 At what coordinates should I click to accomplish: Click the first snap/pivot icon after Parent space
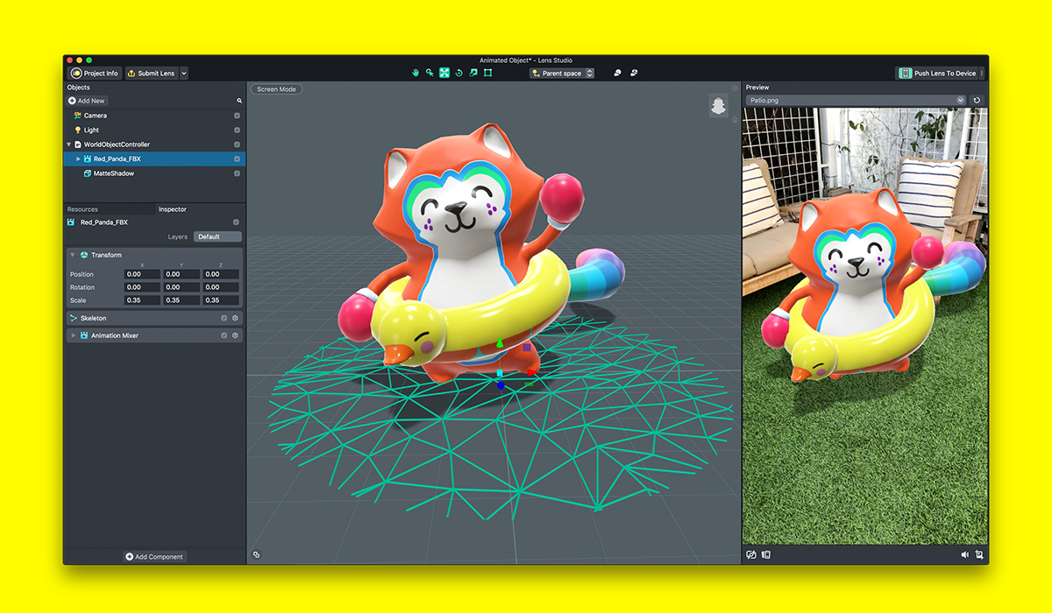click(x=617, y=74)
